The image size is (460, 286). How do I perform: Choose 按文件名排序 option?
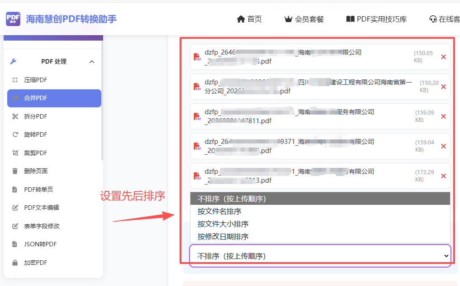coord(320,212)
